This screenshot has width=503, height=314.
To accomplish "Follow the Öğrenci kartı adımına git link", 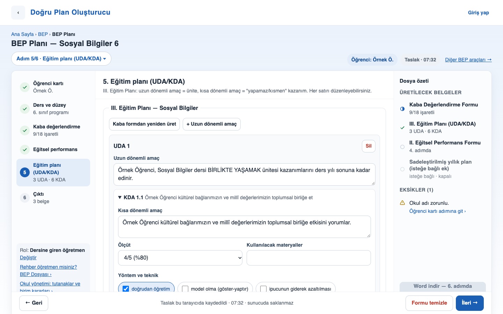I will tap(437, 211).
